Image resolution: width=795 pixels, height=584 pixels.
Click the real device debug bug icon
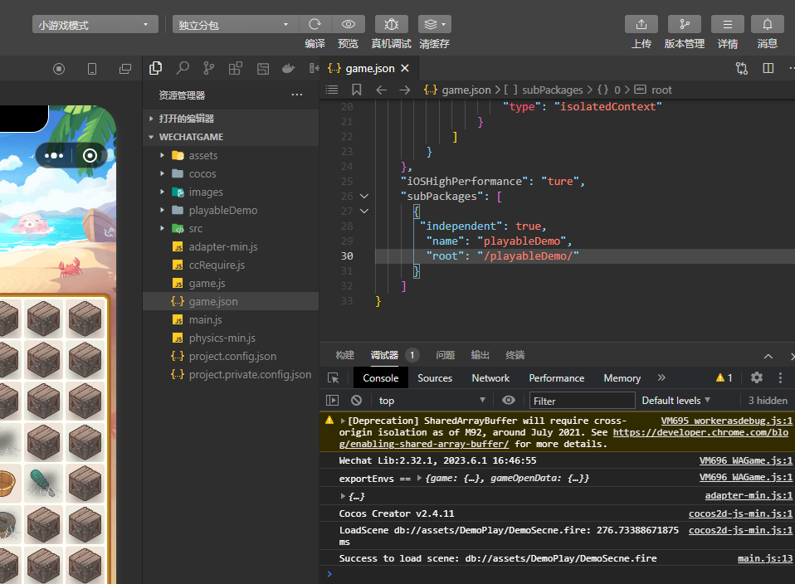click(391, 25)
